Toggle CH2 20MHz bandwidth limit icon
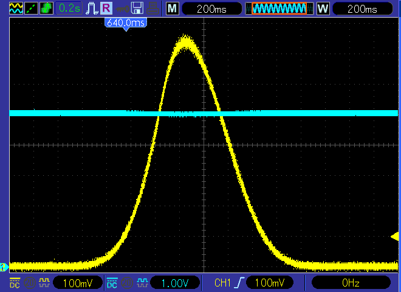The height and width of the screenshot is (292, 401). click(x=127, y=283)
